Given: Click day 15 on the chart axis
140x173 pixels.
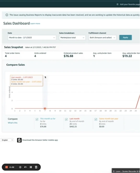Looking at the screenshot, I should (85, 111).
